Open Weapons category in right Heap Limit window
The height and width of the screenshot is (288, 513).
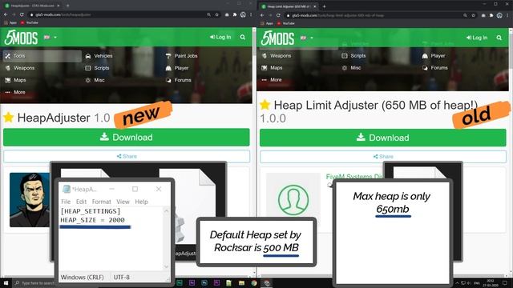click(276, 56)
